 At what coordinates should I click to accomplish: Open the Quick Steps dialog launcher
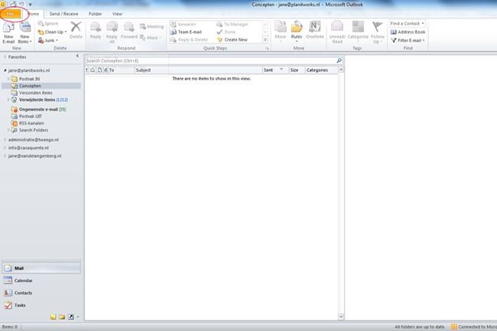click(x=267, y=48)
